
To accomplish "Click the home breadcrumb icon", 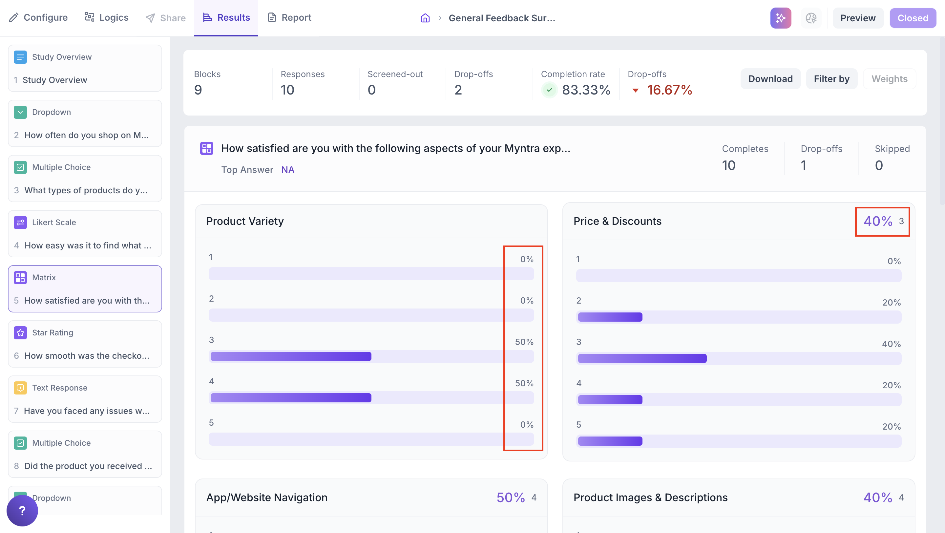I will (x=425, y=18).
